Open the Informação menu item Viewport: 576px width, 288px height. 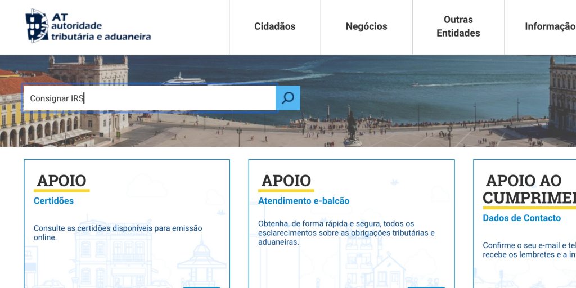[x=549, y=26]
